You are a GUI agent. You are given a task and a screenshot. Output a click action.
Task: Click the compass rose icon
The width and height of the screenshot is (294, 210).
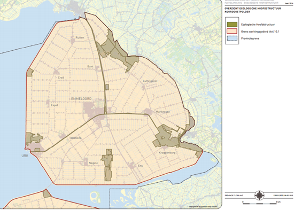tap(259, 196)
